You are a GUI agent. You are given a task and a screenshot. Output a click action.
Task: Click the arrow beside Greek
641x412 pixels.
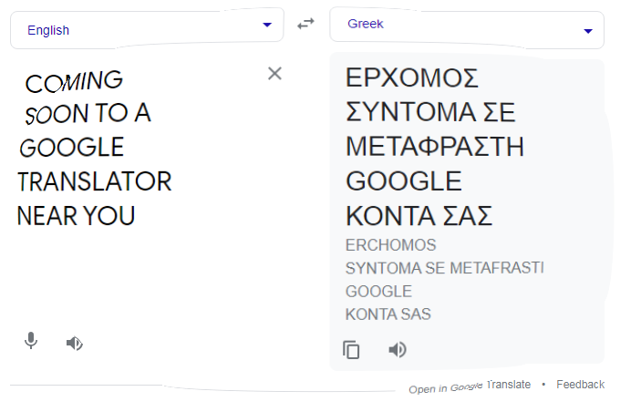[x=588, y=31]
